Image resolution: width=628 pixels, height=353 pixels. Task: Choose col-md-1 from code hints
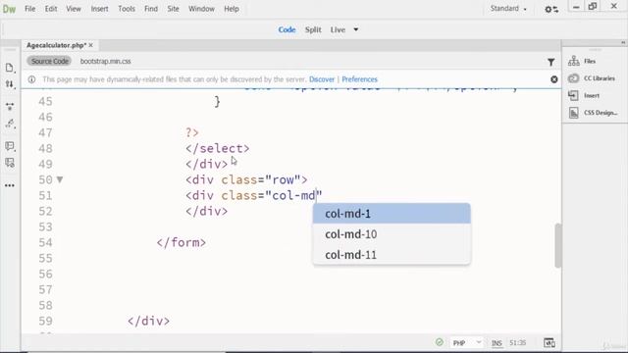point(392,214)
